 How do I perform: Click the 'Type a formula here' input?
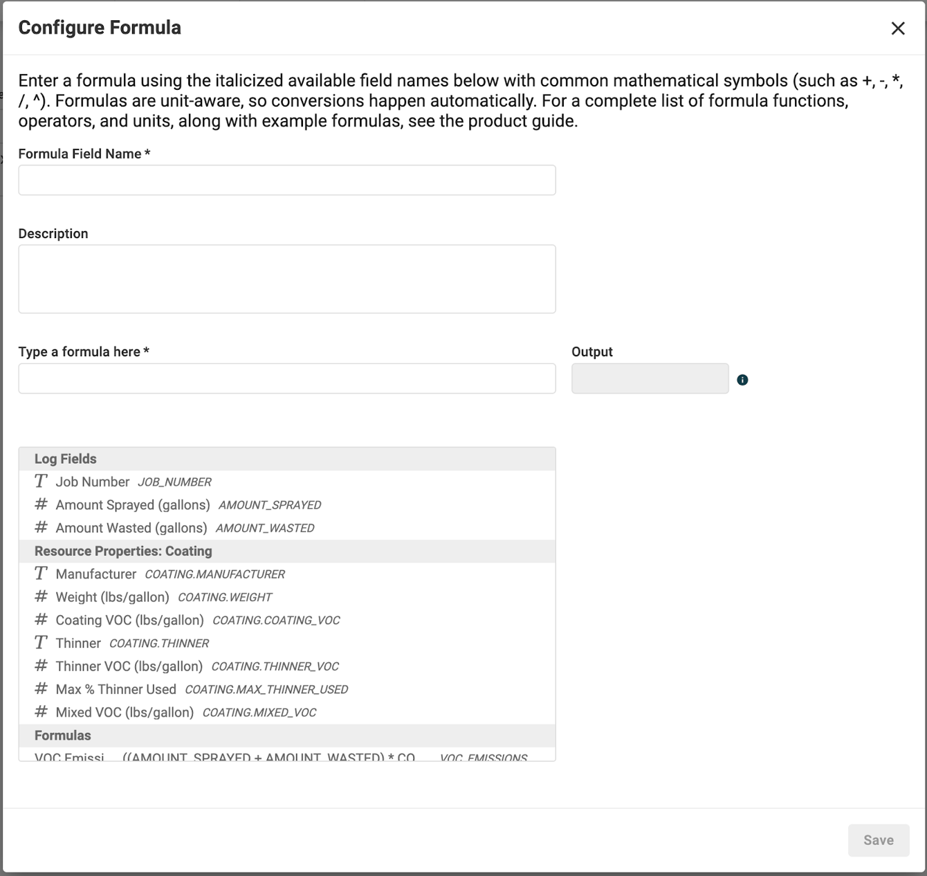[286, 378]
